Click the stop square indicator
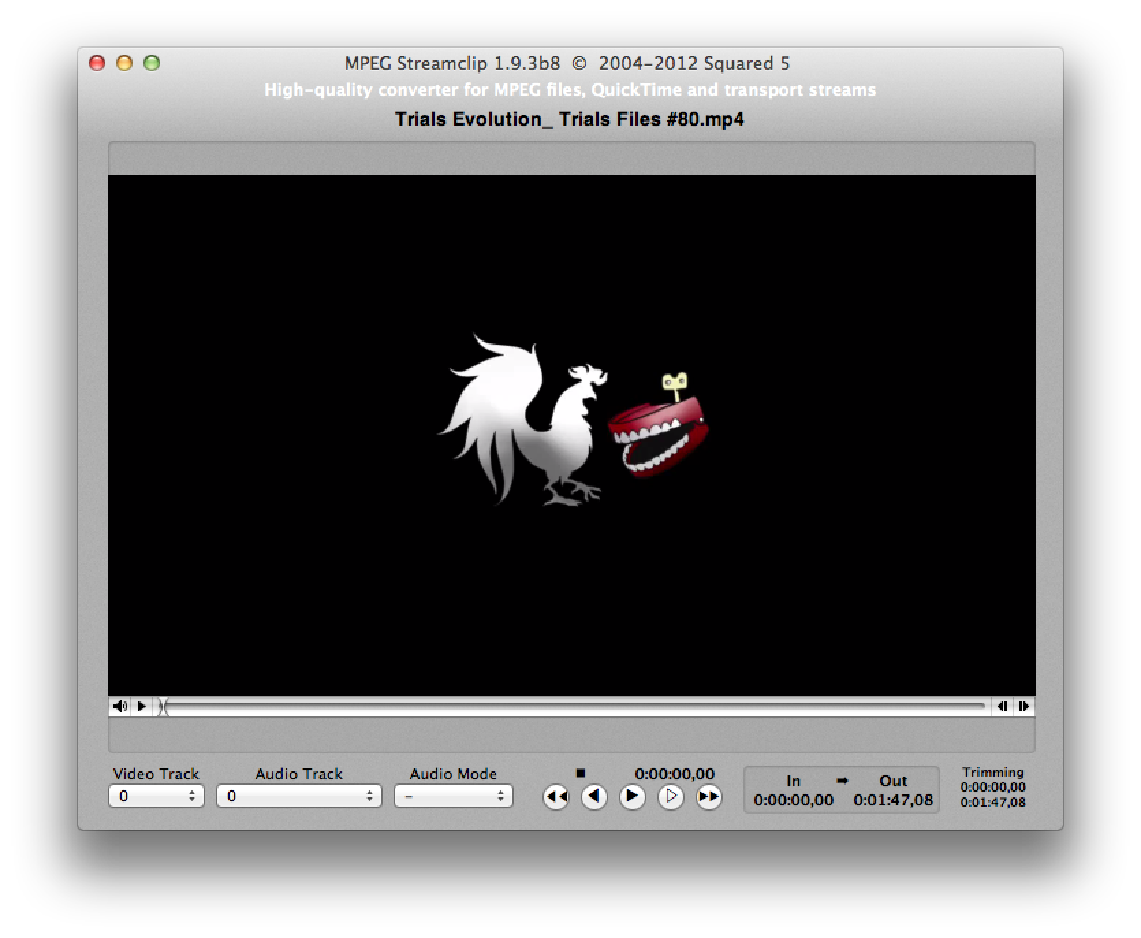This screenshot has height=938, width=1141. tap(580, 773)
